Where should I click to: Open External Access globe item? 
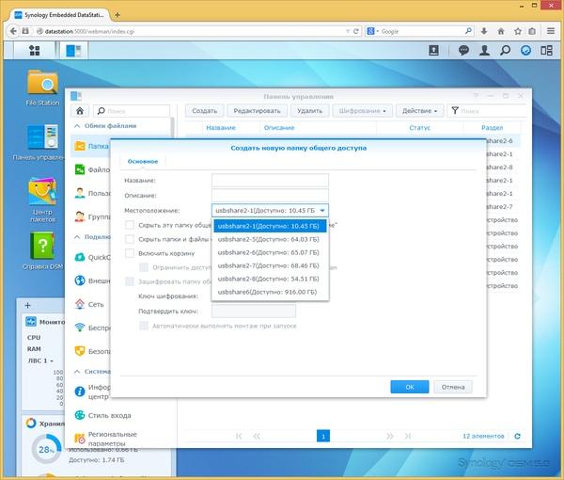[91, 280]
